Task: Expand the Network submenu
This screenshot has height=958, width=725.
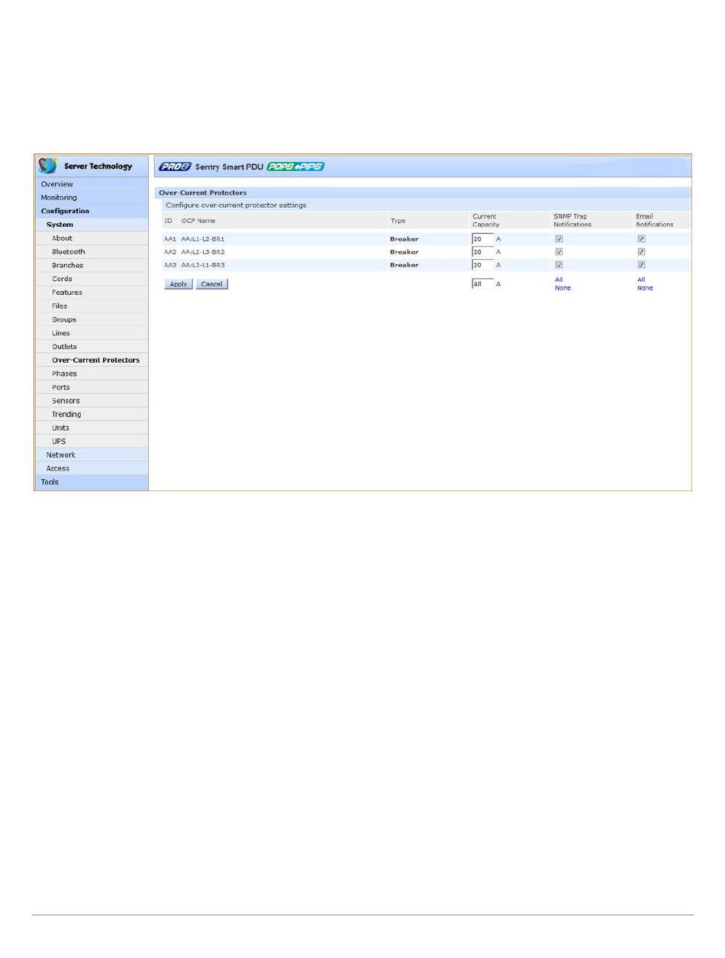Action: pos(60,455)
